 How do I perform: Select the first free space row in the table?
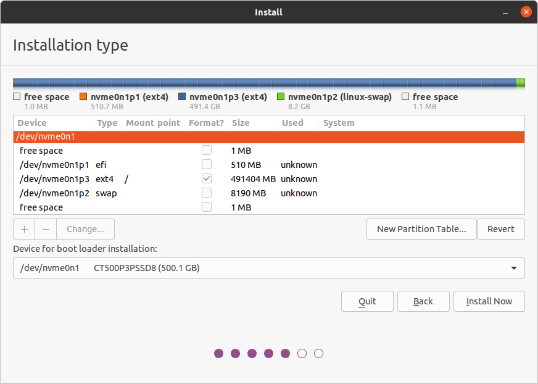269,151
